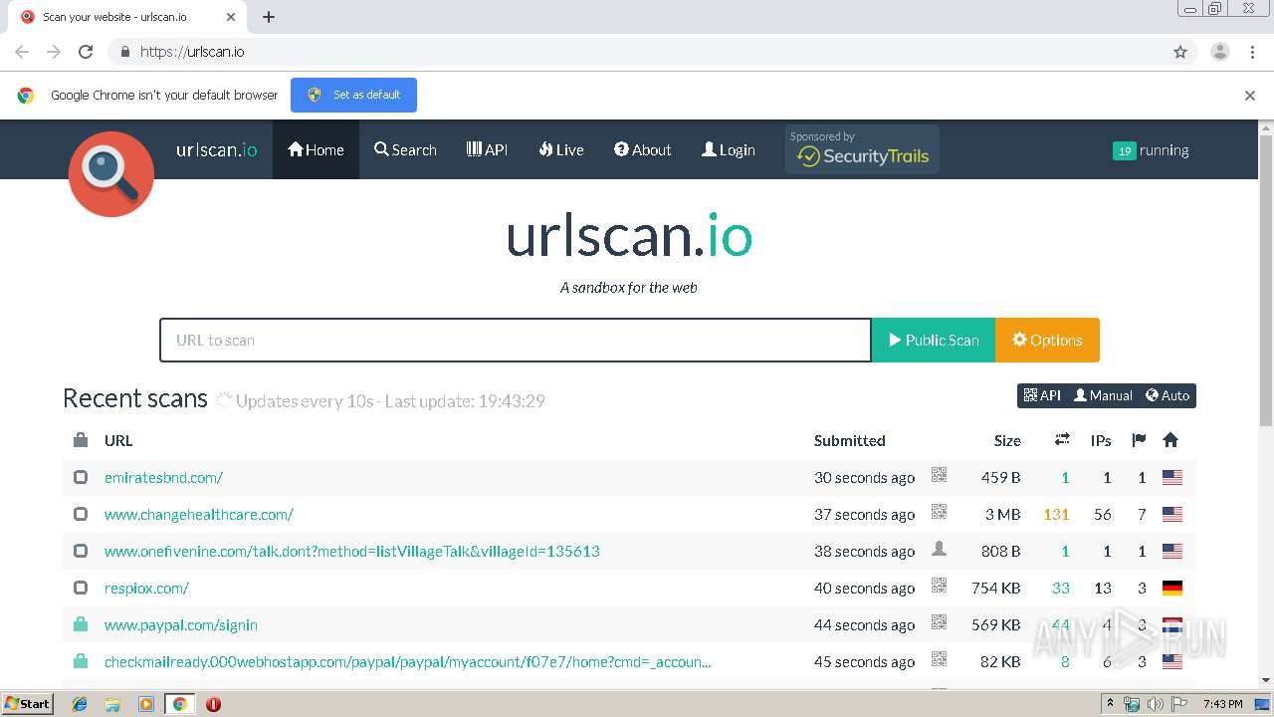The height and width of the screenshot is (717, 1274).
Task: Click changehealthcare row security icon
Action: (81, 515)
